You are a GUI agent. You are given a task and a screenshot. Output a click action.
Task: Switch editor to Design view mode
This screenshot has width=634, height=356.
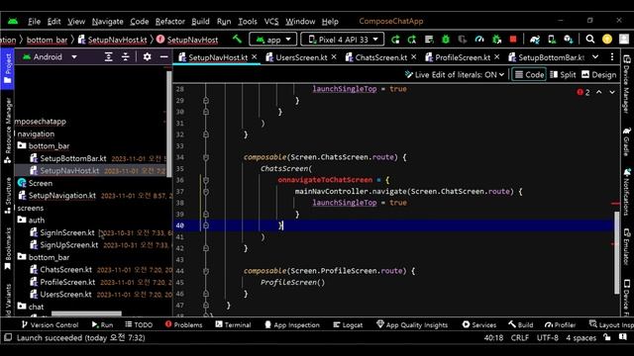(x=598, y=75)
